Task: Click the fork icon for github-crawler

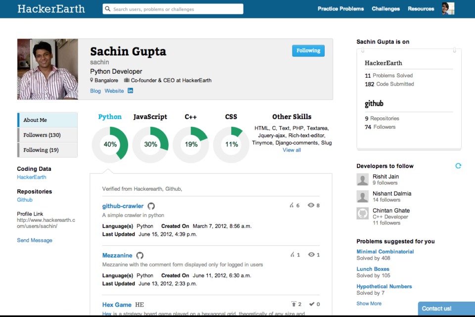Action: pos(291,205)
